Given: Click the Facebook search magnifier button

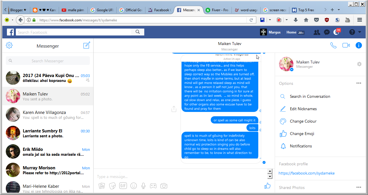Looking at the screenshot, I should pyautogui.click(x=138, y=32).
